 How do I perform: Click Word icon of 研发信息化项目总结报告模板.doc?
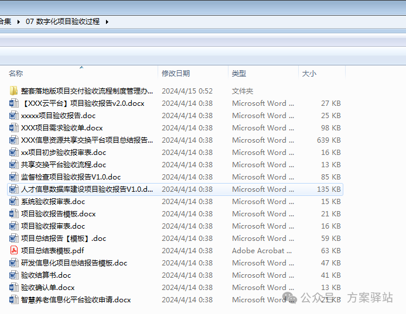click(x=13, y=263)
